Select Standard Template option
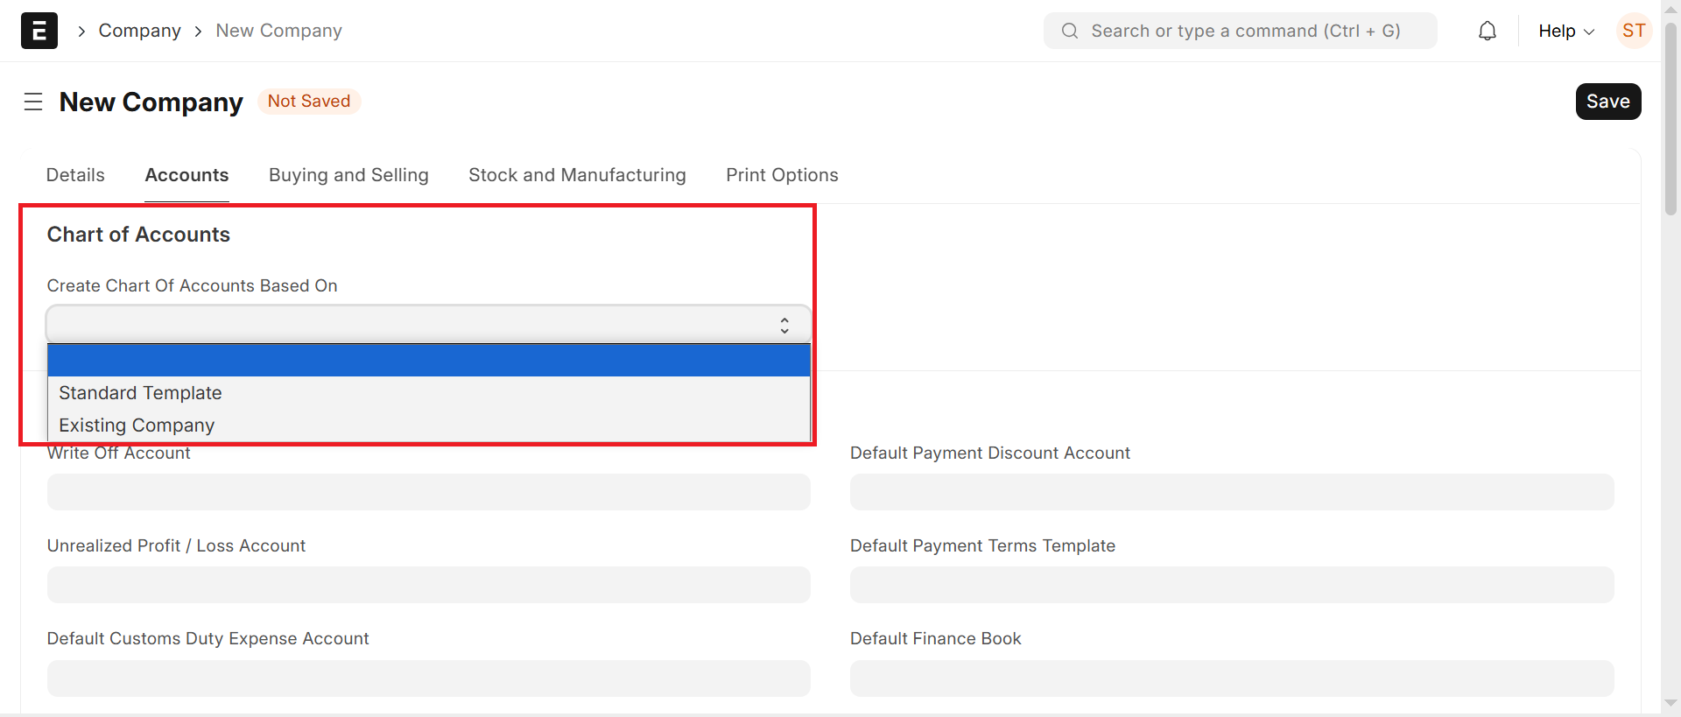The width and height of the screenshot is (1681, 717). point(140,393)
